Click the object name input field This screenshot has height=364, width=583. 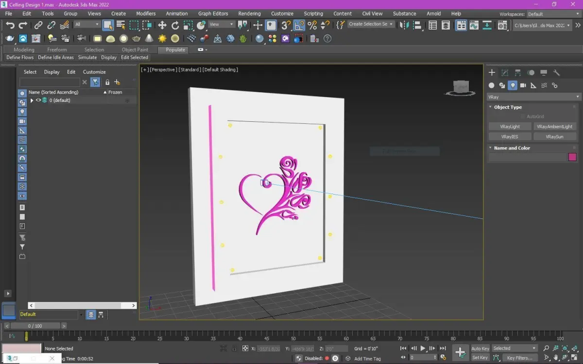coord(528,157)
